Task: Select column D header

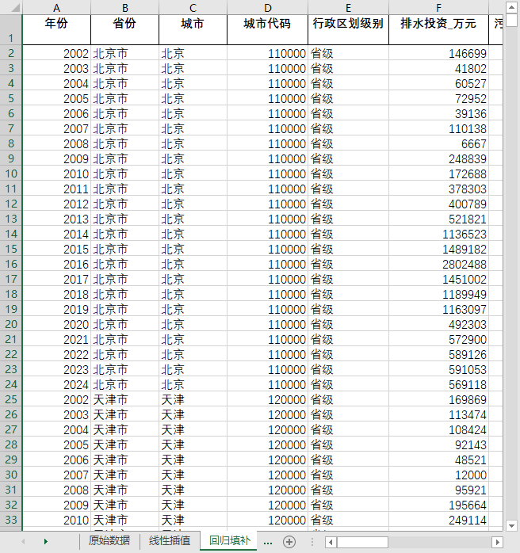Action: (267, 7)
